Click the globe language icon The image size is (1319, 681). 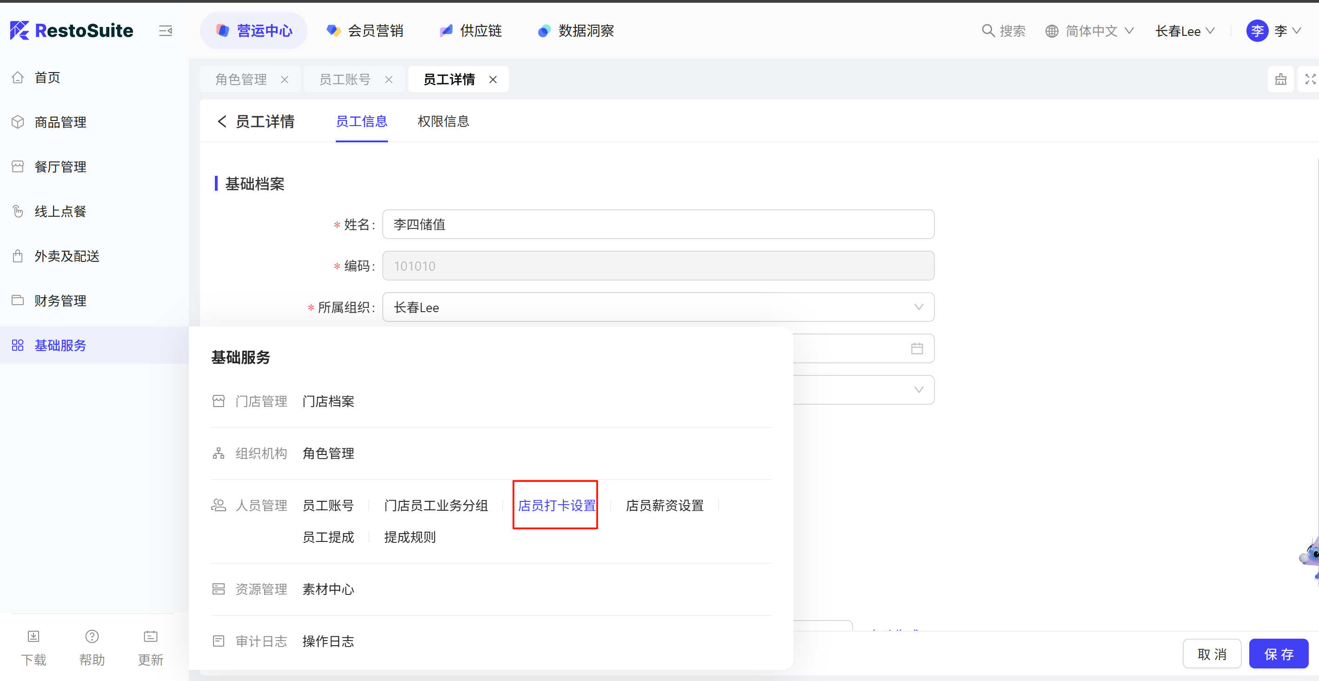point(1052,31)
